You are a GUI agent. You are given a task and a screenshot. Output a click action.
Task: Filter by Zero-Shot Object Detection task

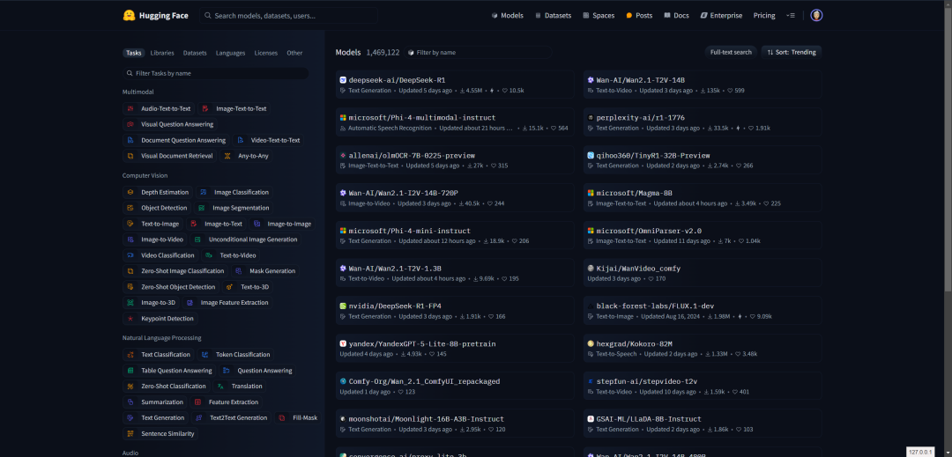pos(171,287)
